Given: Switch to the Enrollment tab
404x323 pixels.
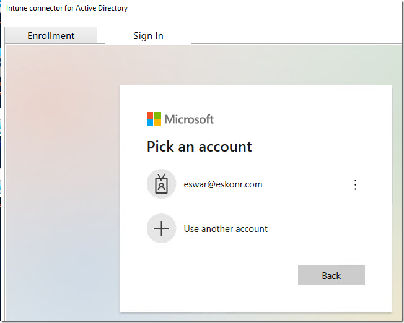Looking at the screenshot, I should click(x=51, y=35).
